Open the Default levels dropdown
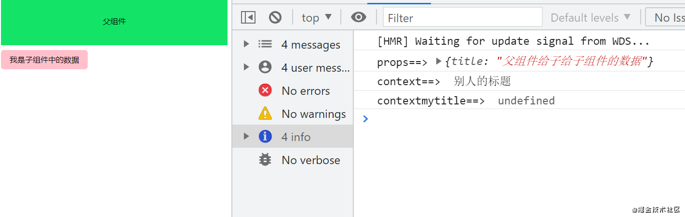This screenshot has height=217, width=685. [591, 18]
